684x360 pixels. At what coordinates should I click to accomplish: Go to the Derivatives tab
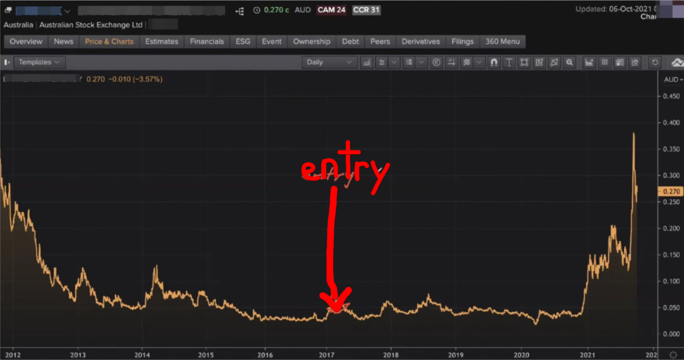click(421, 41)
